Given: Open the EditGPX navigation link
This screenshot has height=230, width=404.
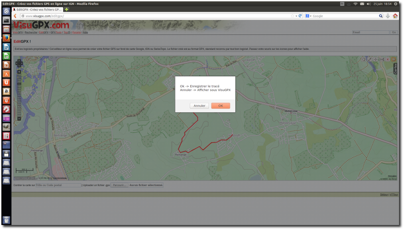Looking at the screenshot, I should pos(44,33).
